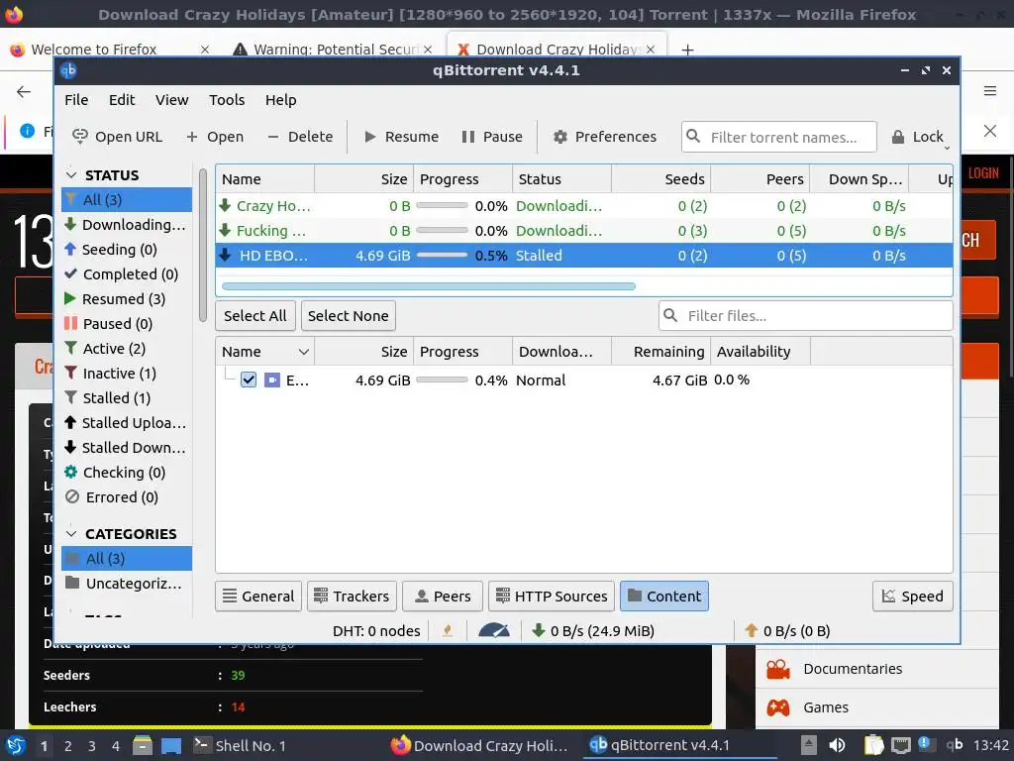Switch to the HTTP Sources tab

[x=551, y=596]
